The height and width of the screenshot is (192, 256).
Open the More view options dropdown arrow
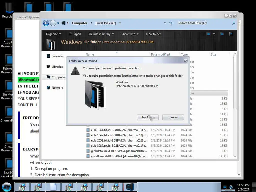click(x=214, y=34)
